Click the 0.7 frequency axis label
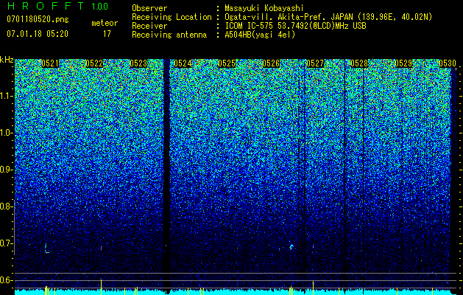The image size is (463, 295). 6,243
